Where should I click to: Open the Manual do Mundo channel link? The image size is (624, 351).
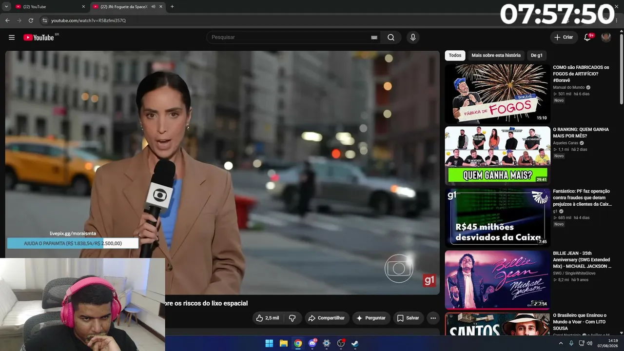[568, 87]
